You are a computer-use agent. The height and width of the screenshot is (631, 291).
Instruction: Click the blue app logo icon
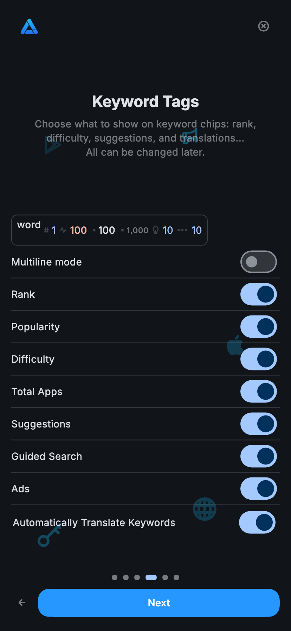(x=29, y=27)
